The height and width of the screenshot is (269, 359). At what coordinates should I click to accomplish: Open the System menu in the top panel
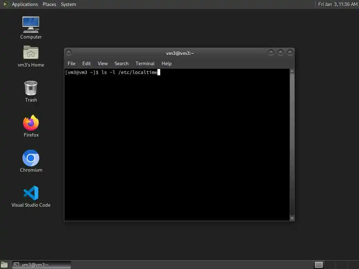68,4
